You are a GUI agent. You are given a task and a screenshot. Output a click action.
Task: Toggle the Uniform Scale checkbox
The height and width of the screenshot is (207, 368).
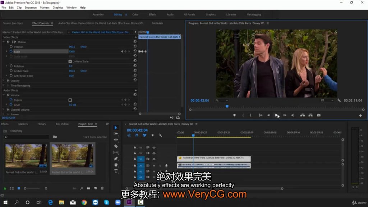click(70, 61)
